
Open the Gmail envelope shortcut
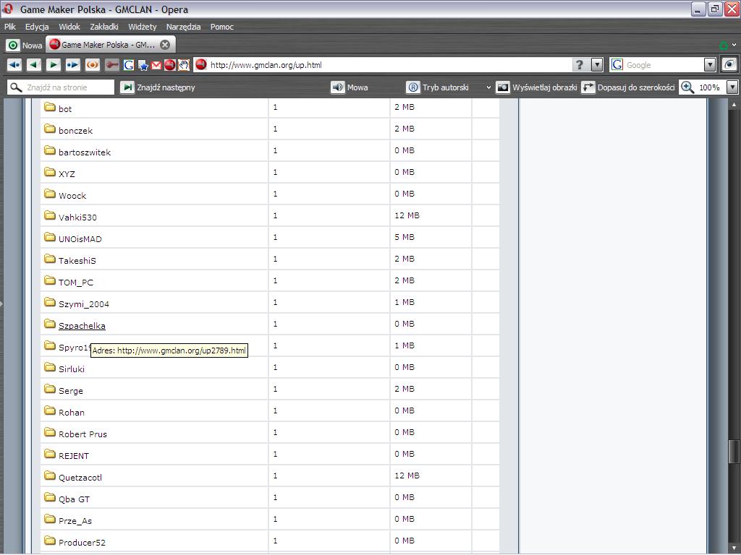[x=156, y=65]
